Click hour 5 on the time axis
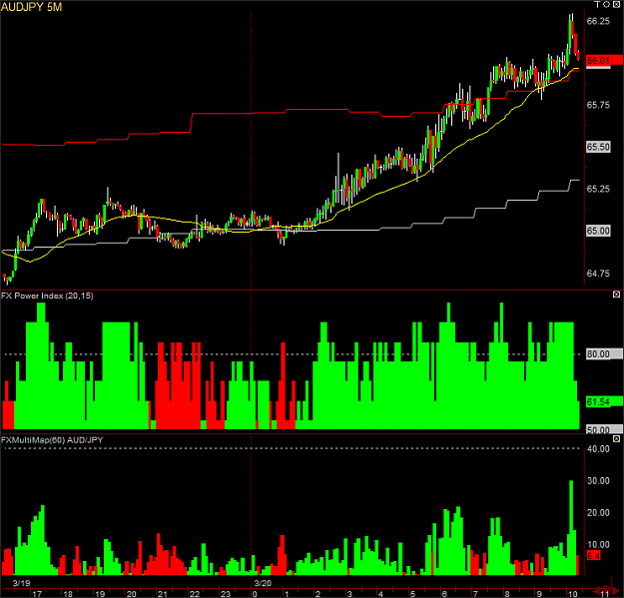 412,594
